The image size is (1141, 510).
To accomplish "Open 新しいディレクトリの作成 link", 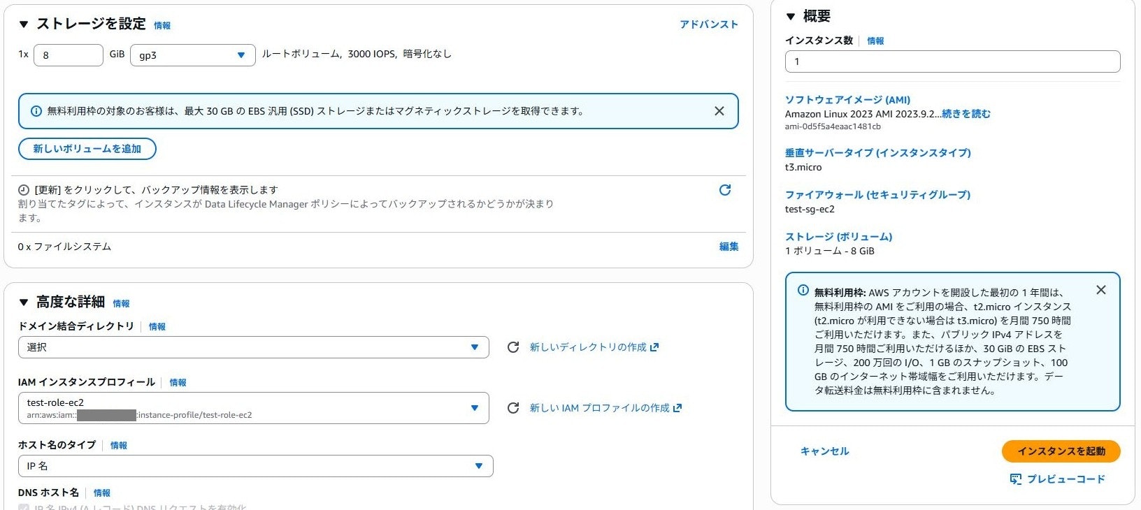I will coord(588,347).
